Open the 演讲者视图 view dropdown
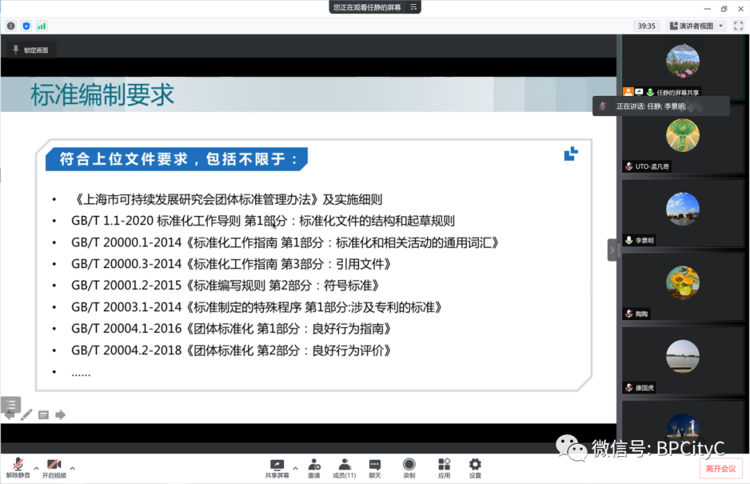The width and height of the screenshot is (750, 484). [x=696, y=26]
